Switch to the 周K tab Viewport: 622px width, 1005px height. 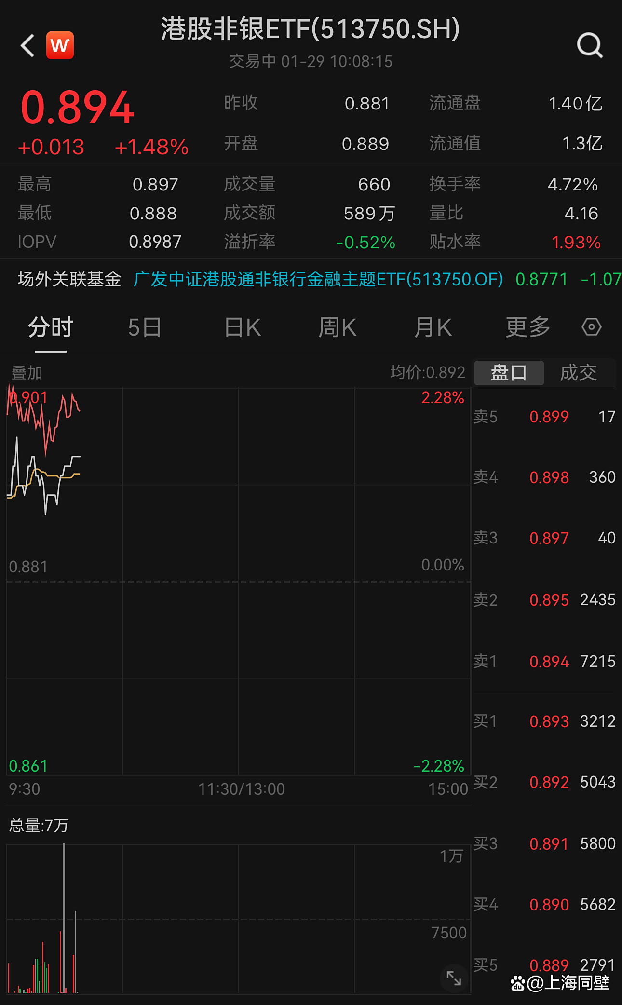click(337, 328)
